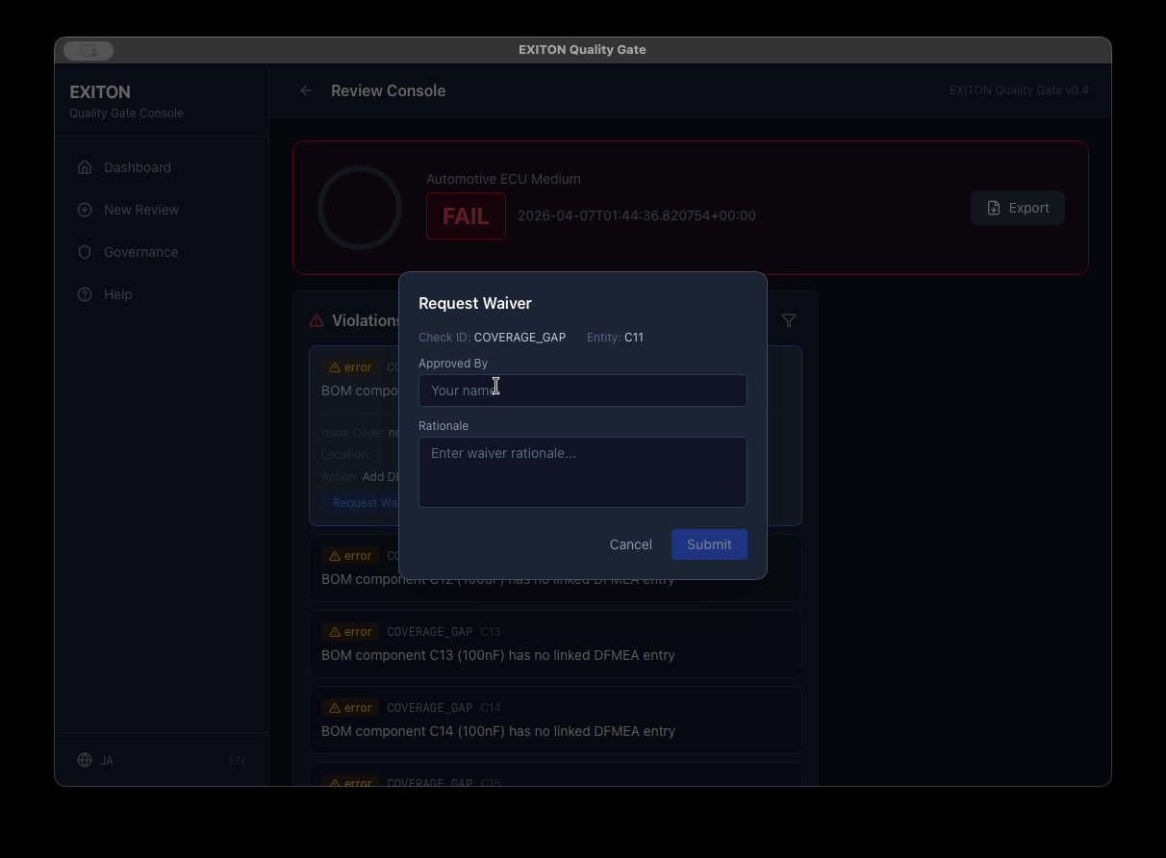
Task: Click the globe language icon
Action: point(85,760)
